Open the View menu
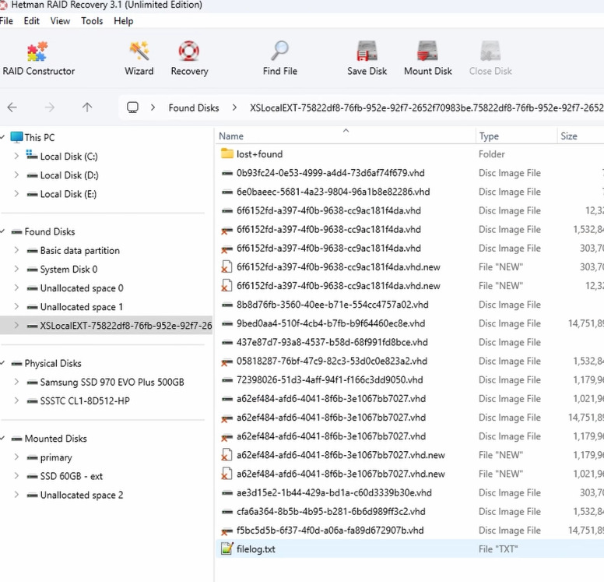Image resolution: width=604 pixels, height=582 pixels. click(60, 21)
